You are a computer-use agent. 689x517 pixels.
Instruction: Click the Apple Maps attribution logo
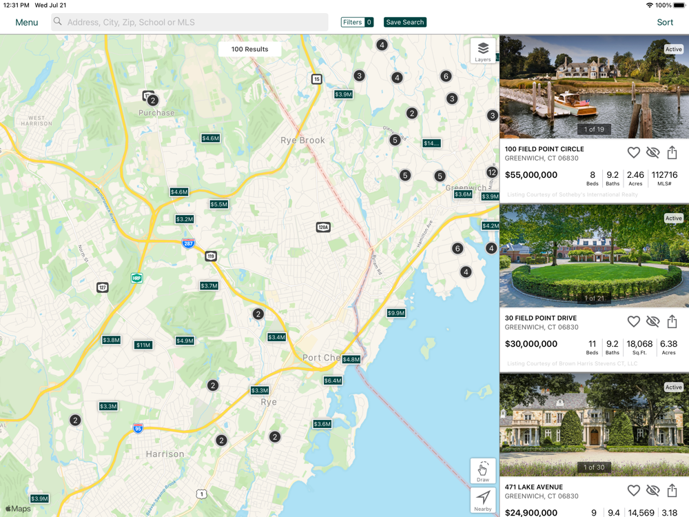point(18,509)
